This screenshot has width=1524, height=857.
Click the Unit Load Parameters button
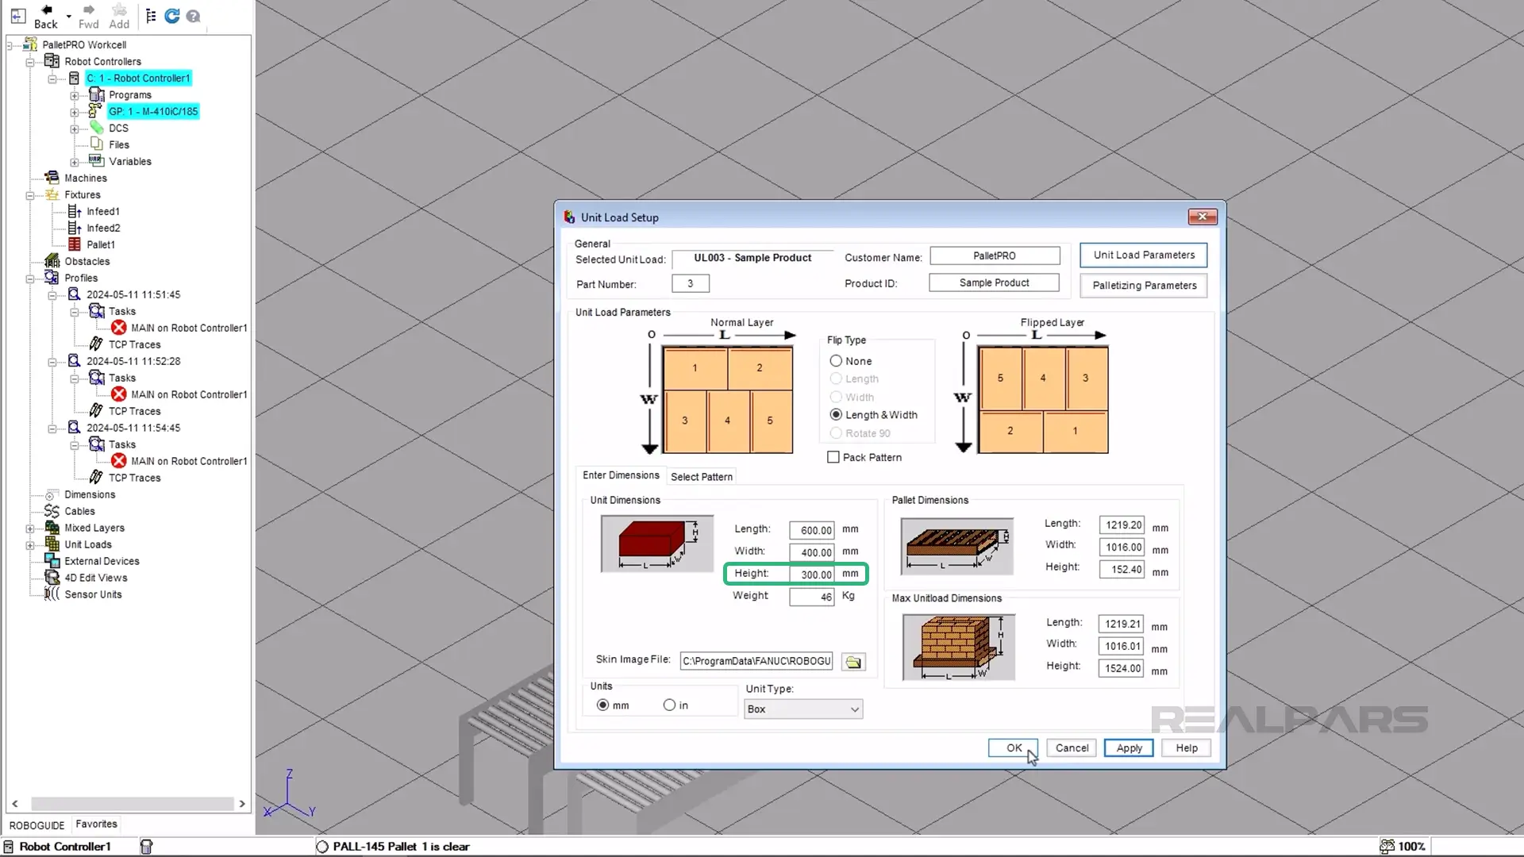pyautogui.click(x=1143, y=254)
